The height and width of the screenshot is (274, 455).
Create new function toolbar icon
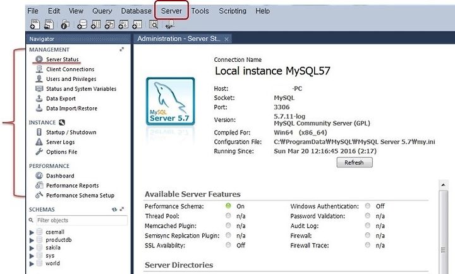(x=137, y=25)
